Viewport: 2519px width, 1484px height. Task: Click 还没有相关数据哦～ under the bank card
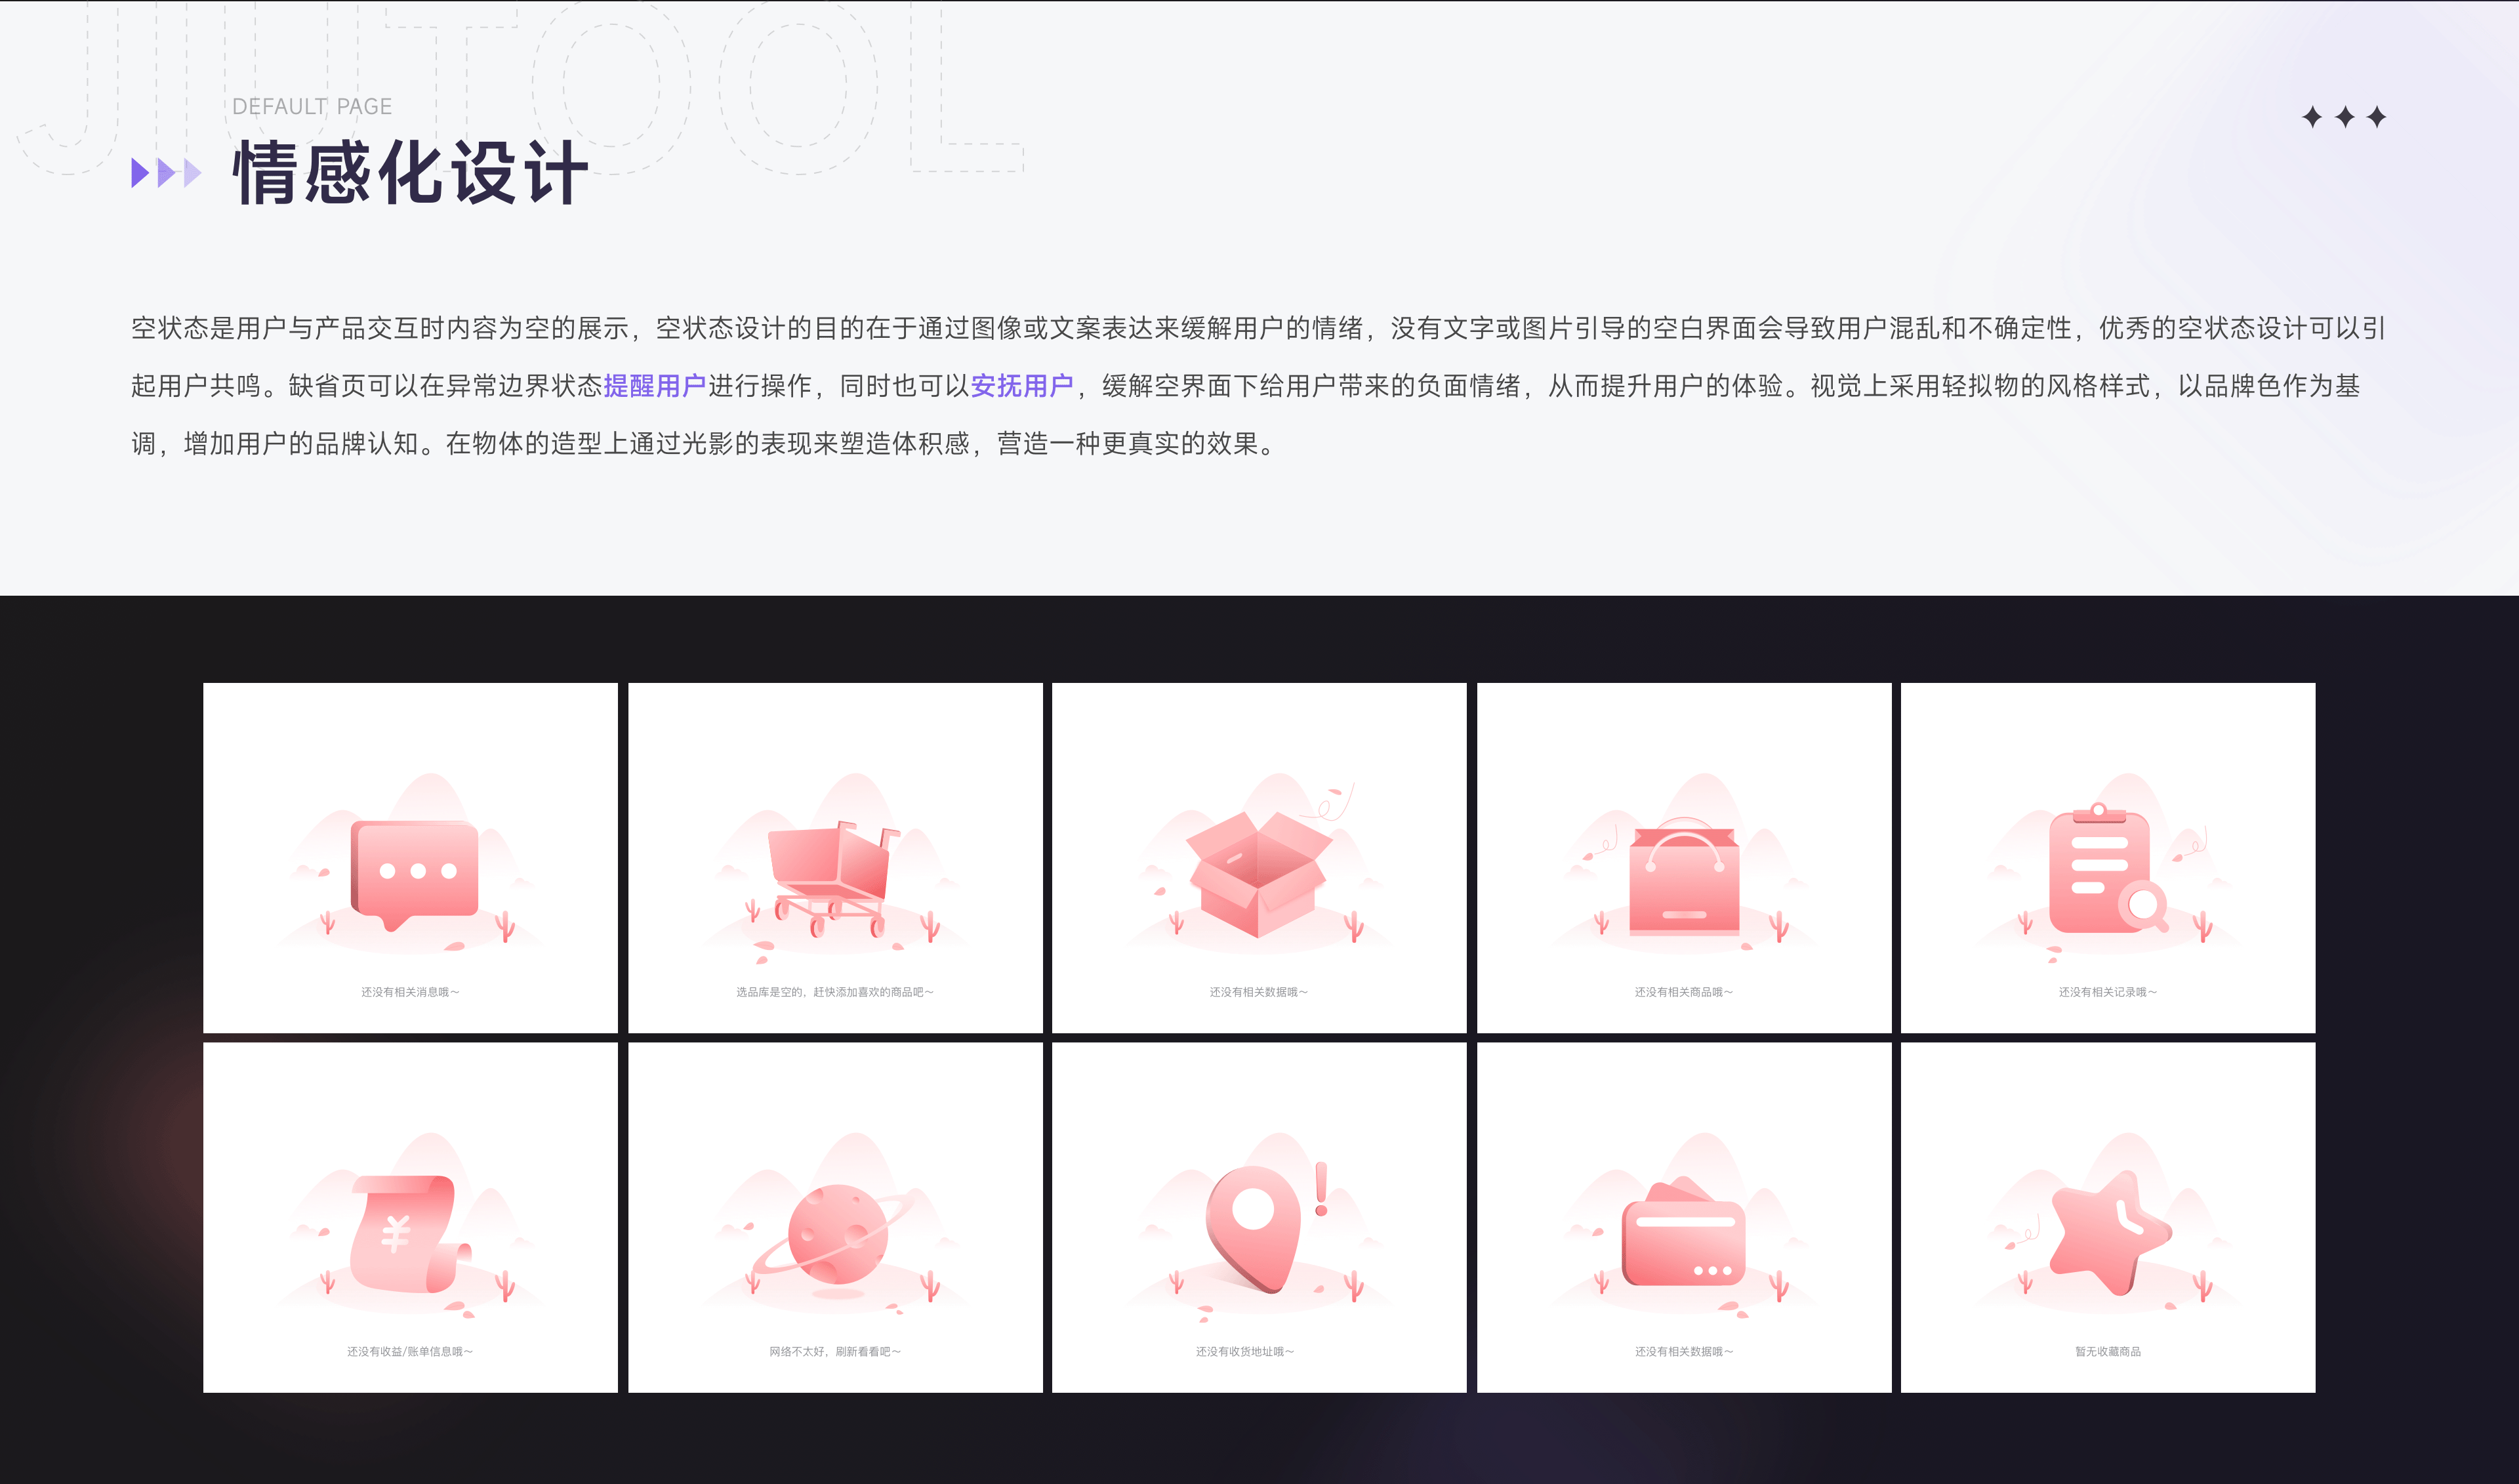point(1683,1351)
